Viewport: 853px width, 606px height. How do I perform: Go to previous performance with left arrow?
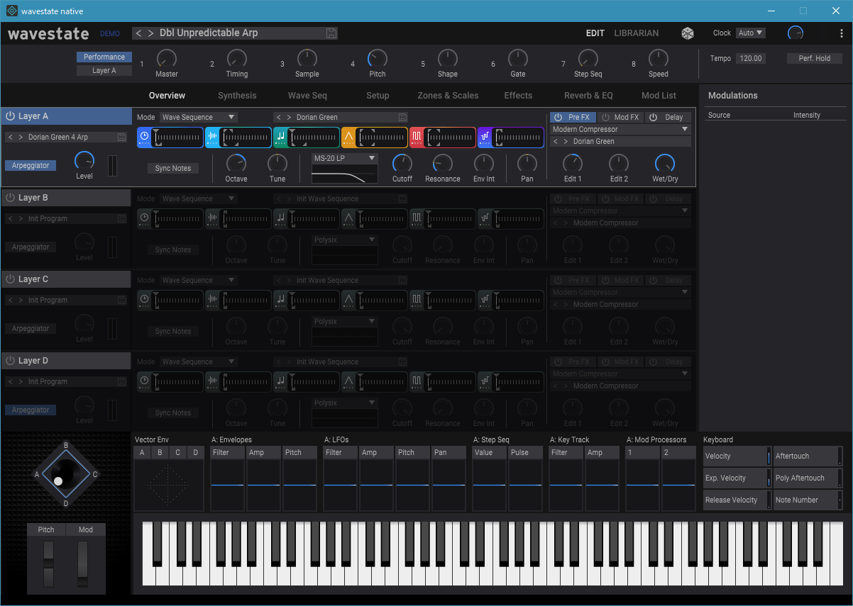[138, 33]
